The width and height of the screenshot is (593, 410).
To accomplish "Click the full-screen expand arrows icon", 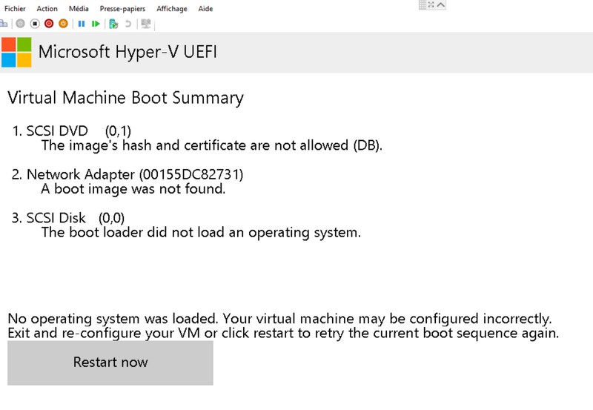I will click(432, 4).
